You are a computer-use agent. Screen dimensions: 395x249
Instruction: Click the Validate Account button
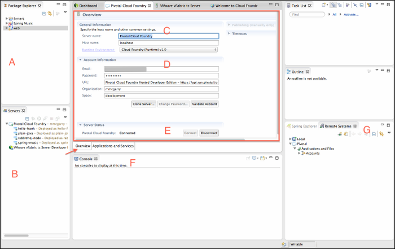click(x=204, y=104)
